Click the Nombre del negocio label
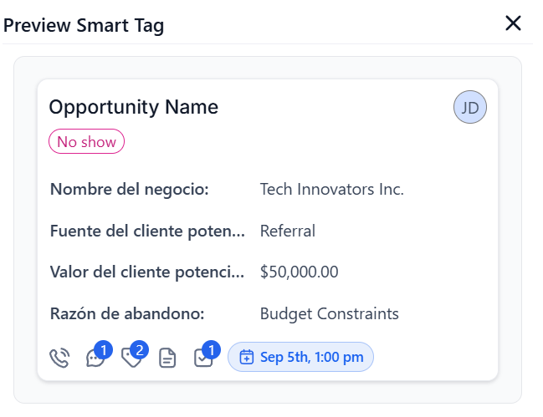Image resolution: width=543 pixels, height=417 pixels. pyautogui.click(x=129, y=189)
